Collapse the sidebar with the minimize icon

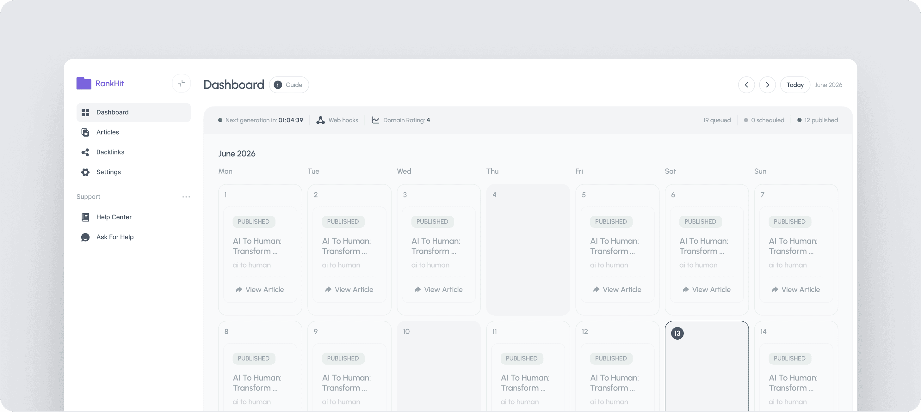(181, 83)
